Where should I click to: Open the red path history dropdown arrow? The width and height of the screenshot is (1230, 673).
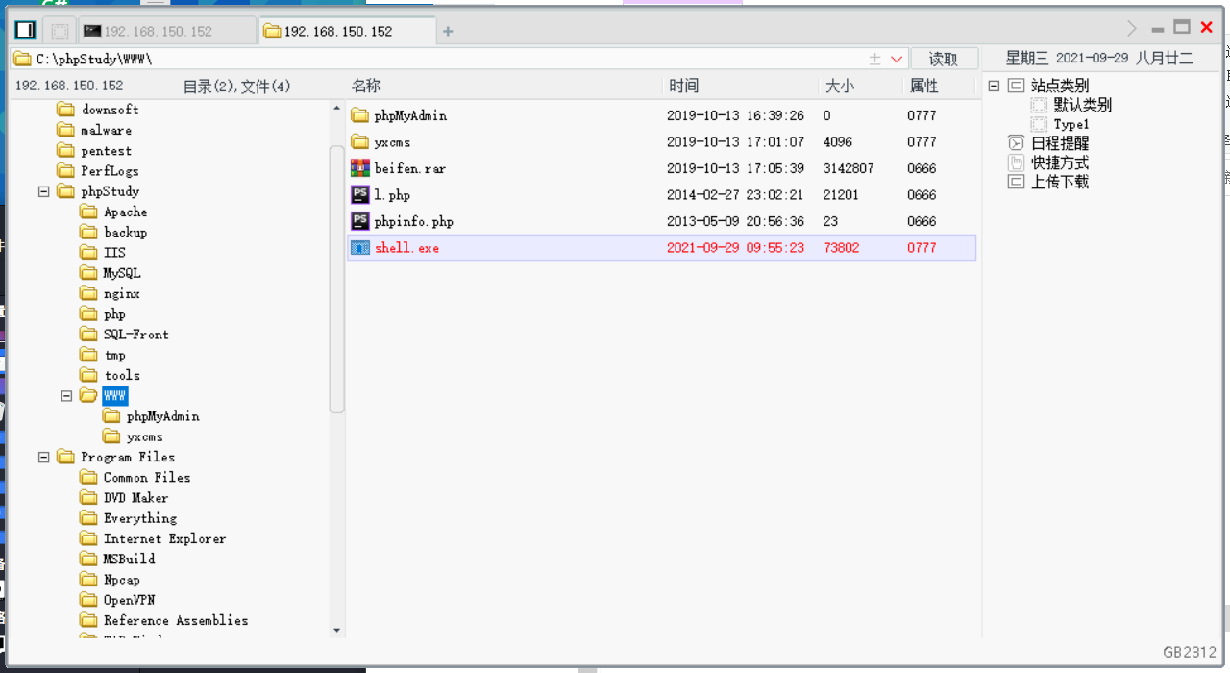coord(898,59)
